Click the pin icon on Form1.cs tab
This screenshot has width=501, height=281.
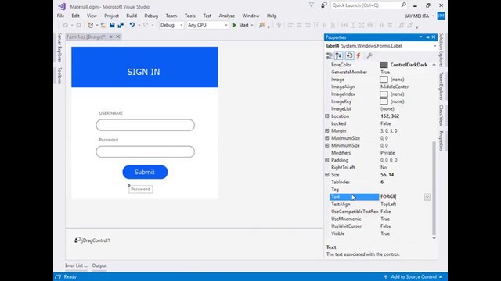tap(111, 37)
